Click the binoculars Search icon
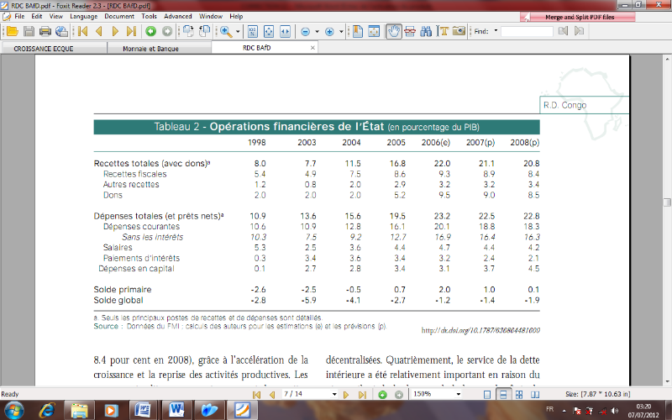Screen dimensions: 672x420 (x=426, y=31)
